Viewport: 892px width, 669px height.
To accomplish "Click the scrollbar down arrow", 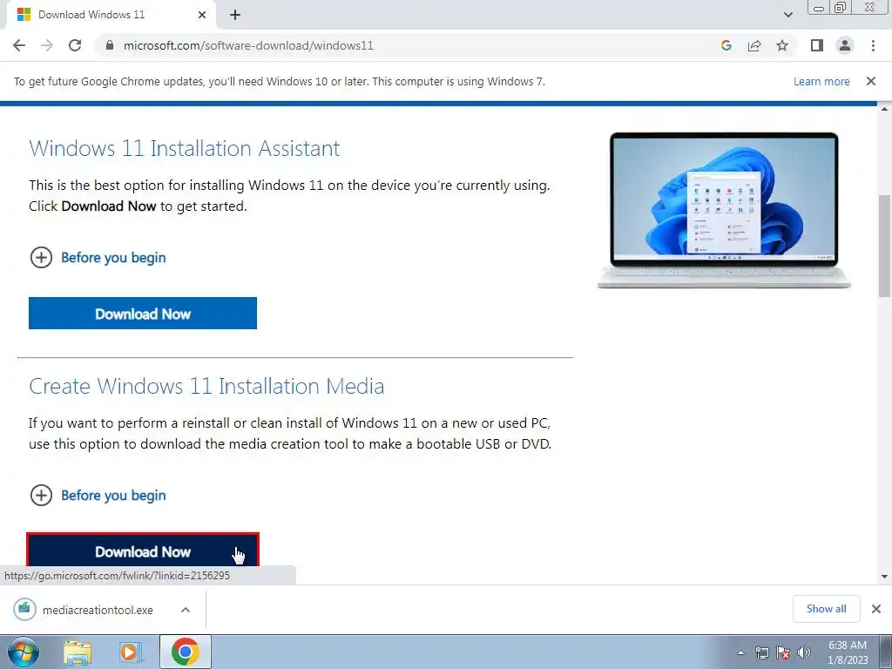I will 884,577.
